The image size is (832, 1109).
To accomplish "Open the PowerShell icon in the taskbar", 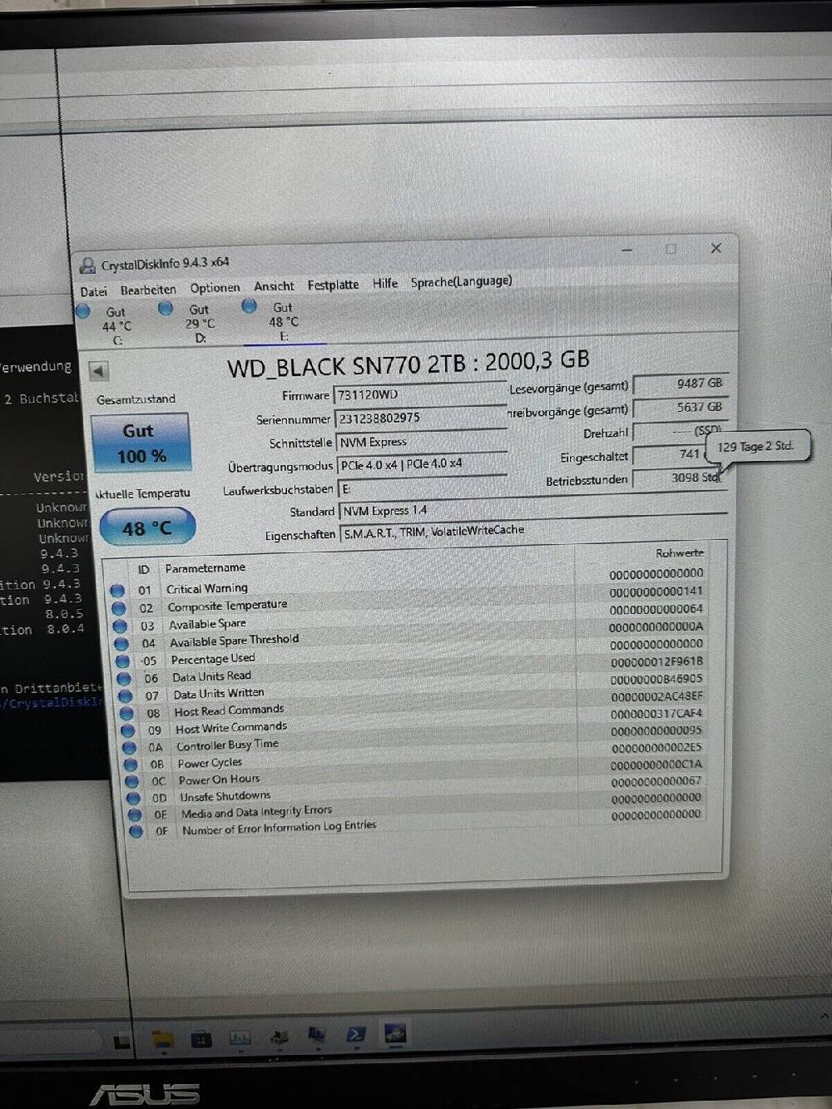I will [355, 1034].
